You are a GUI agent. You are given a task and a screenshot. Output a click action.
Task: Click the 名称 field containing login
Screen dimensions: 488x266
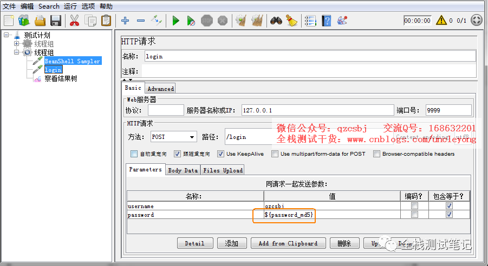[310, 56]
